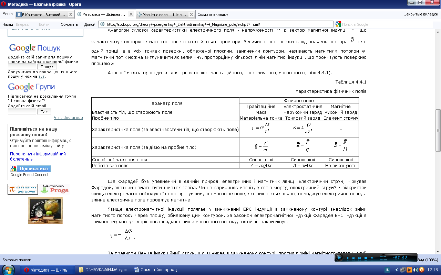This screenshot has width=441, height=275.
Task: Click the 12:16 system clock
Action: pyautogui.click(x=432, y=270)
